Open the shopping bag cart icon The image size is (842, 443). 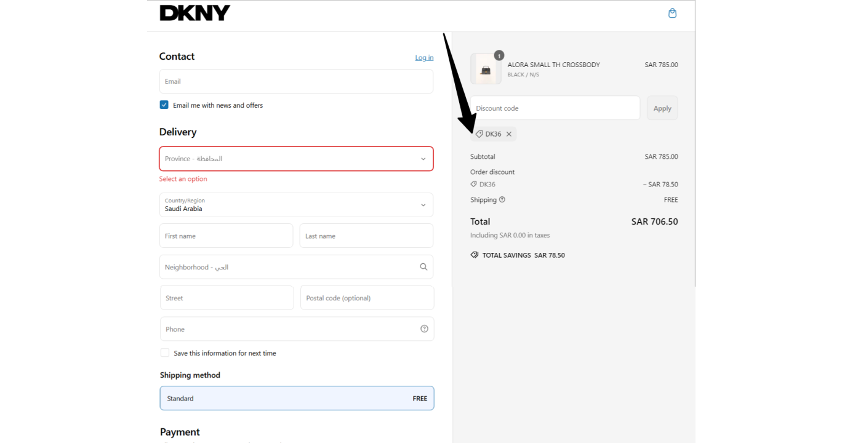(x=672, y=13)
